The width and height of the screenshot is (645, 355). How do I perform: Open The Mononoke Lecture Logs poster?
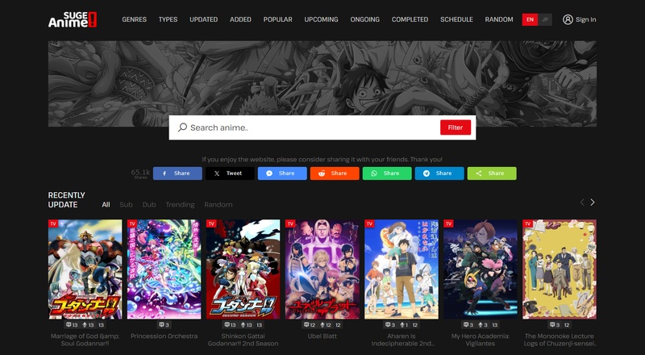560,269
